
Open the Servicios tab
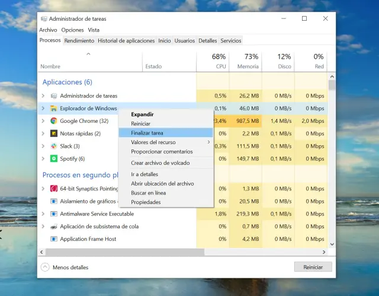pos(230,40)
